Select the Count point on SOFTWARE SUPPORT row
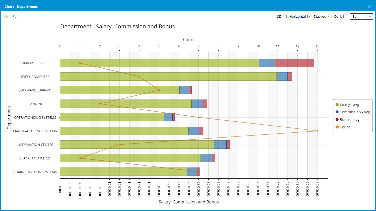The height and width of the screenshot is (211, 376). [x=159, y=90]
